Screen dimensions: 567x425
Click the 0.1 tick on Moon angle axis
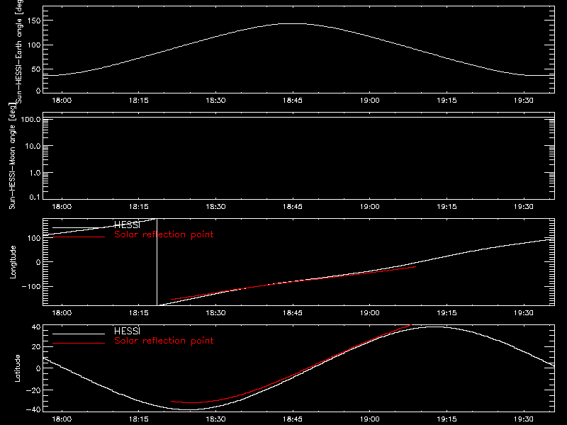[x=35, y=197]
